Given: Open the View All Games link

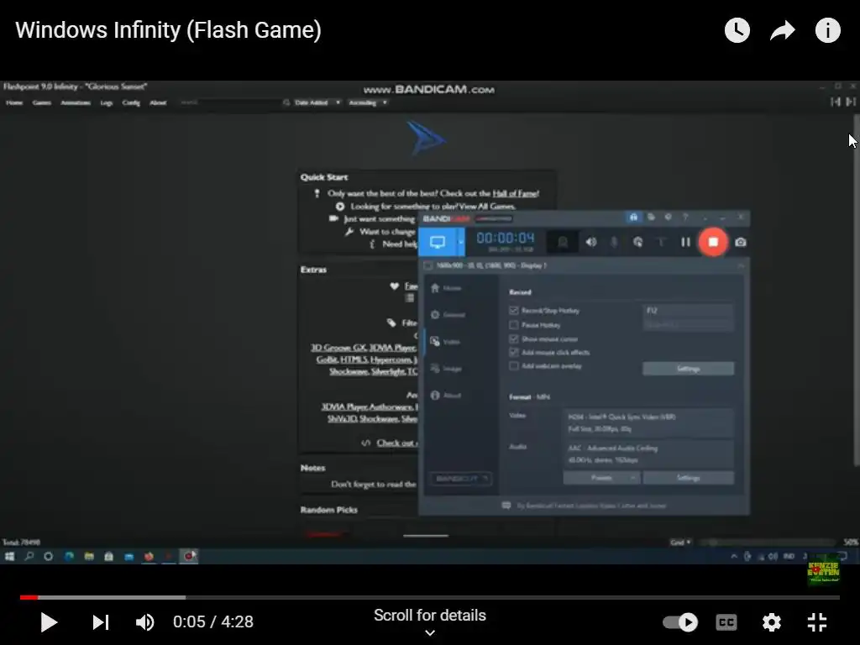Looking at the screenshot, I should 487,207.
